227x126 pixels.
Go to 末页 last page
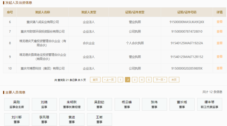pyautogui.click(x=174, y=80)
